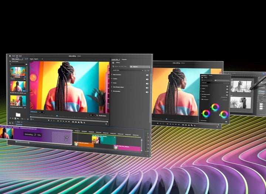Select the second clip thumbnail with braided woman
266x194 pixels.
18,86
